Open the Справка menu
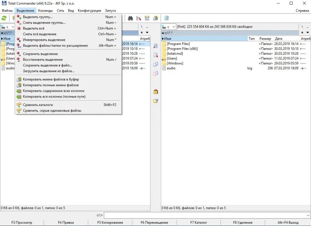Viewport: 311px width, 226px height. tap(302, 10)
